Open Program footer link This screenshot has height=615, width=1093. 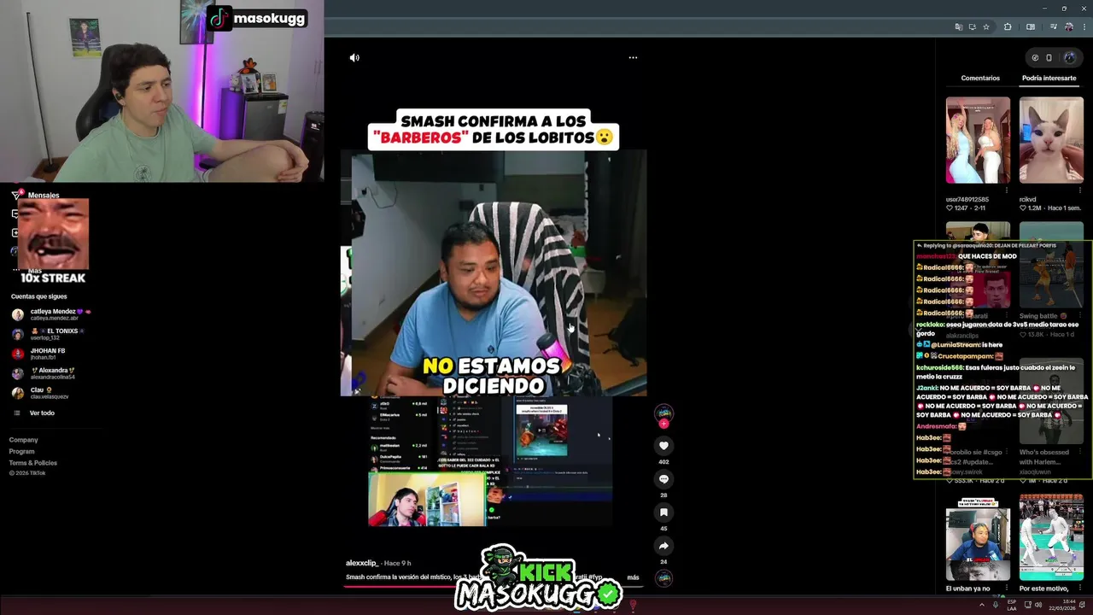click(22, 451)
